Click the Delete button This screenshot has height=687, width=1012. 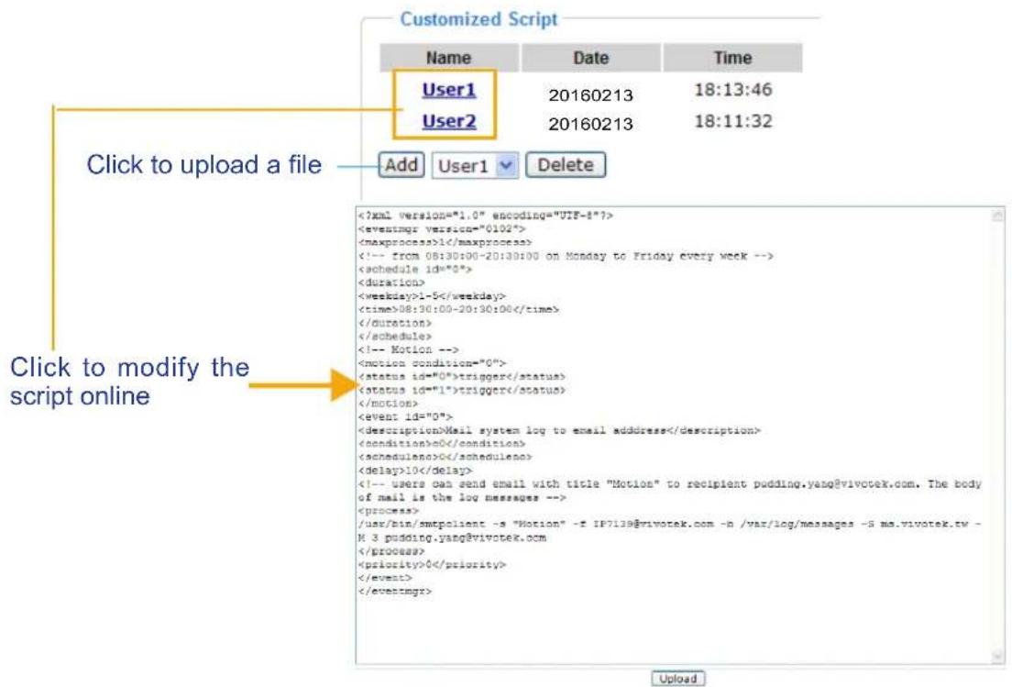click(566, 165)
